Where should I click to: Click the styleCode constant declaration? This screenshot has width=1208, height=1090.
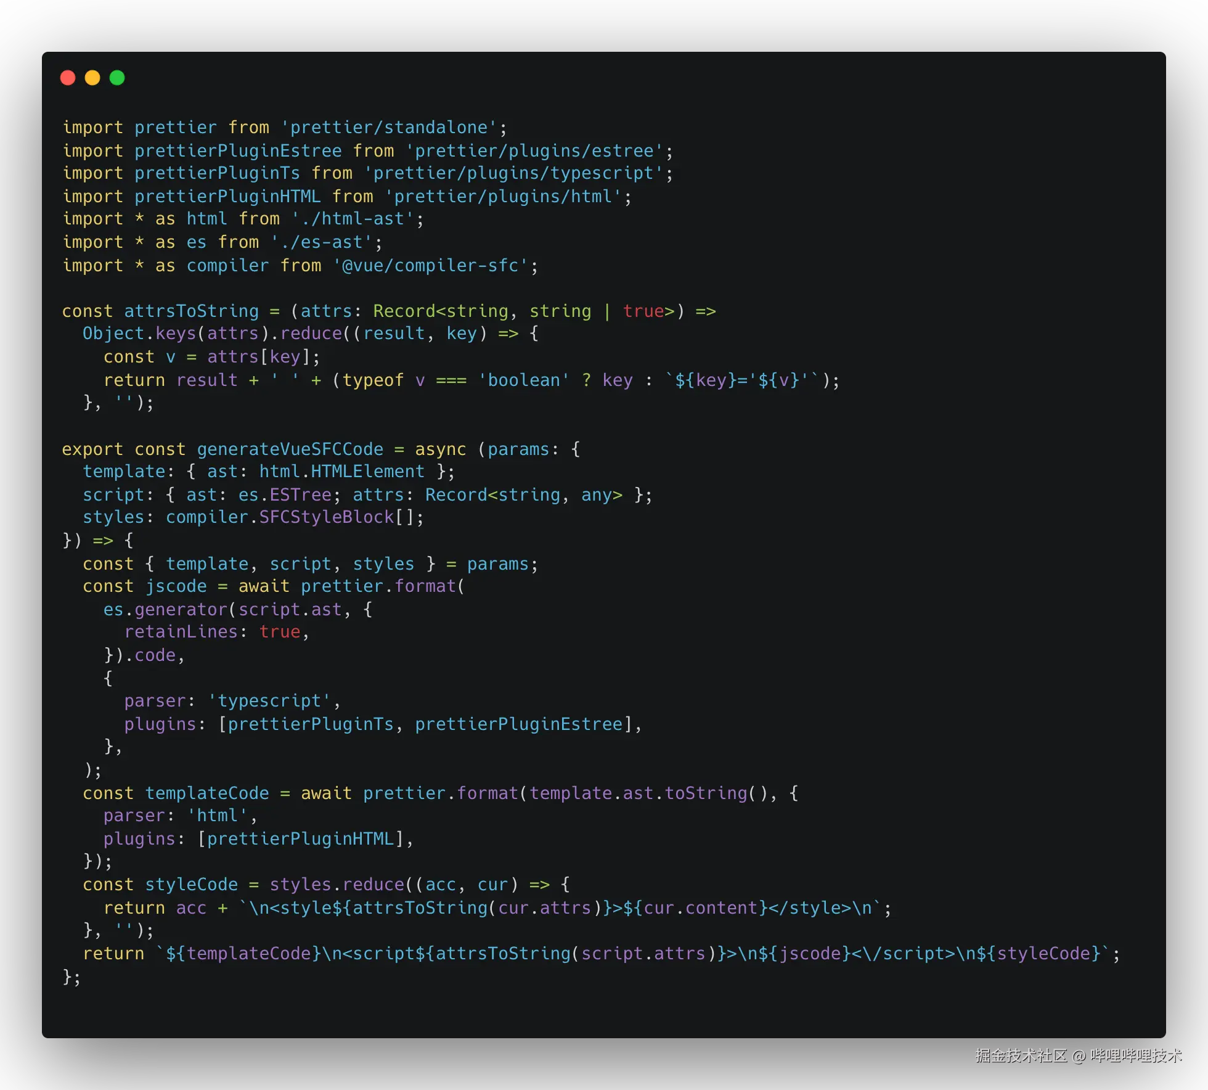click(x=191, y=885)
